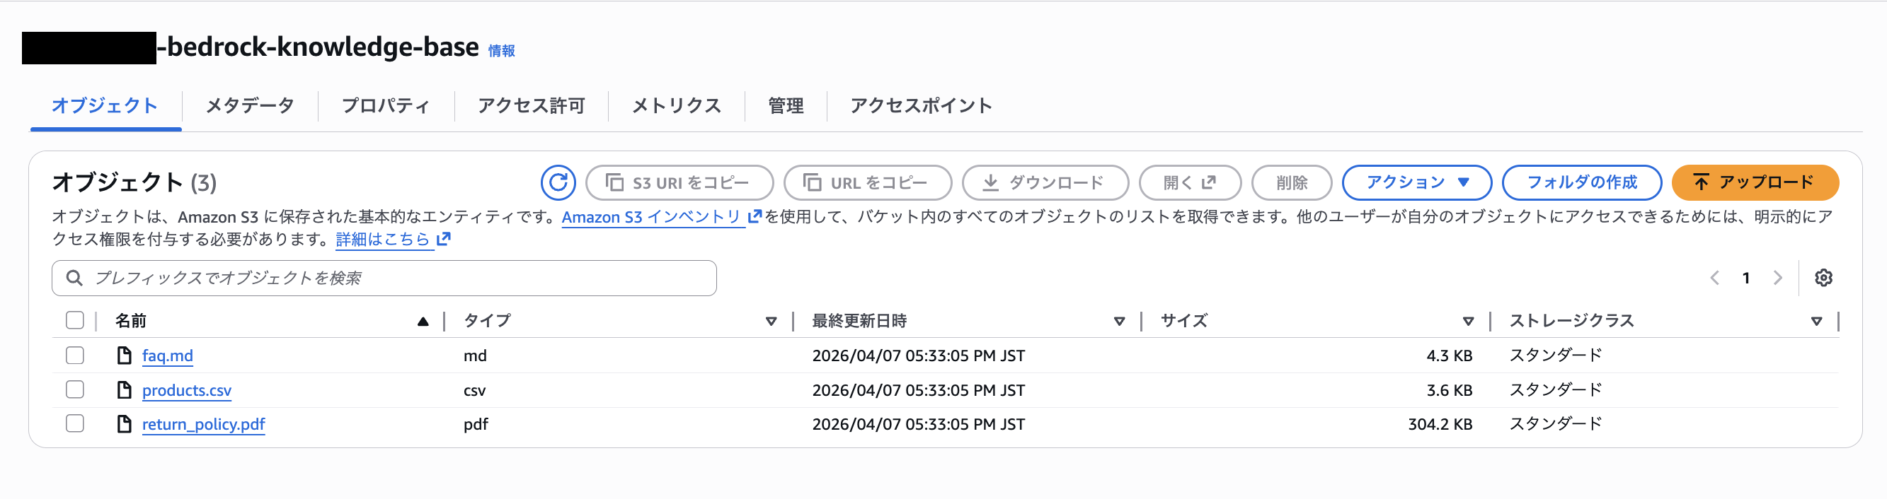Click the 304.2 KB size cell
Screen dimensions: 1887x499
tap(1440, 424)
